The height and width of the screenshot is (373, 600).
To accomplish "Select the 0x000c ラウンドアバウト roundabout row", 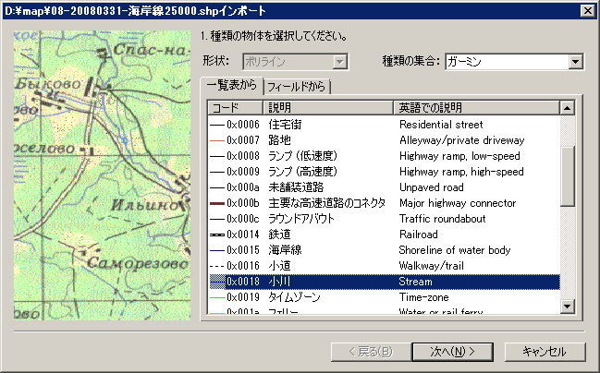I will (x=385, y=219).
